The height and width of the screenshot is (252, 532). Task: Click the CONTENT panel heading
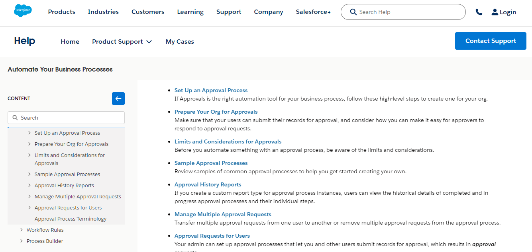[19, 99]
